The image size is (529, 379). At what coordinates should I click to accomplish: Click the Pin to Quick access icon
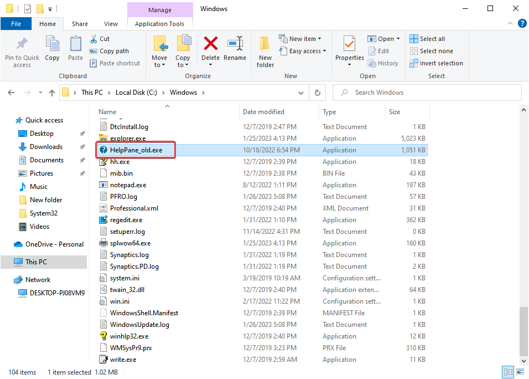(22, 44)
